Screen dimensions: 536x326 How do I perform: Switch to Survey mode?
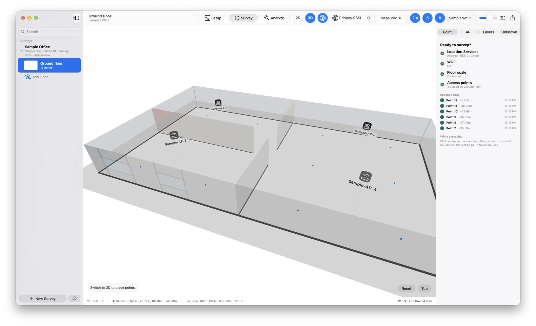point(244,18)
